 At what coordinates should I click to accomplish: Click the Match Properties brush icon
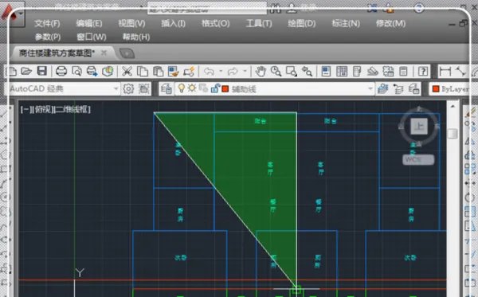tap(173, 72)
